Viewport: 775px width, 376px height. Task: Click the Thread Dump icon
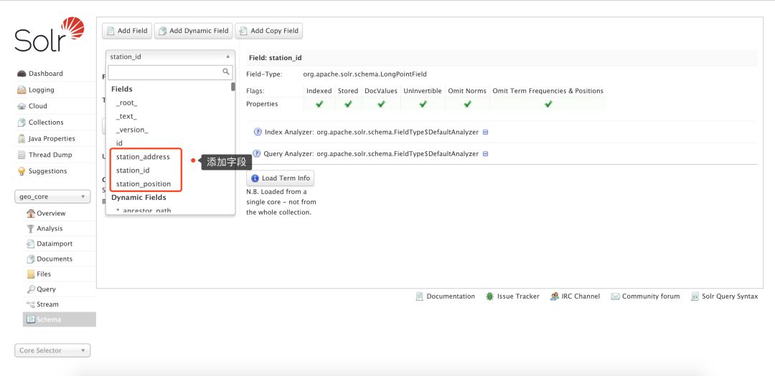click(22, 155)
